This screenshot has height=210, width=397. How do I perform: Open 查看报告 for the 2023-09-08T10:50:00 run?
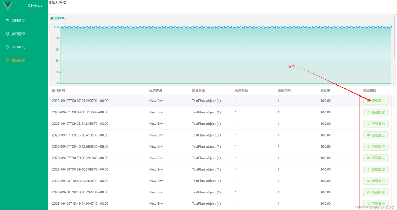[x=375, y=192]
